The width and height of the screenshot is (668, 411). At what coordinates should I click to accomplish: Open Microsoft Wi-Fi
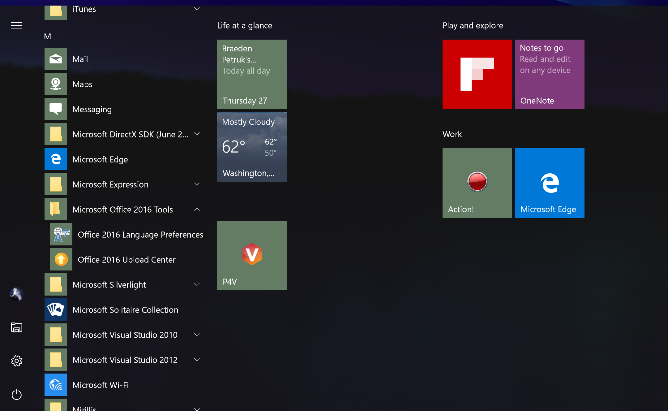pyautogui.click(x=101, y=385)
